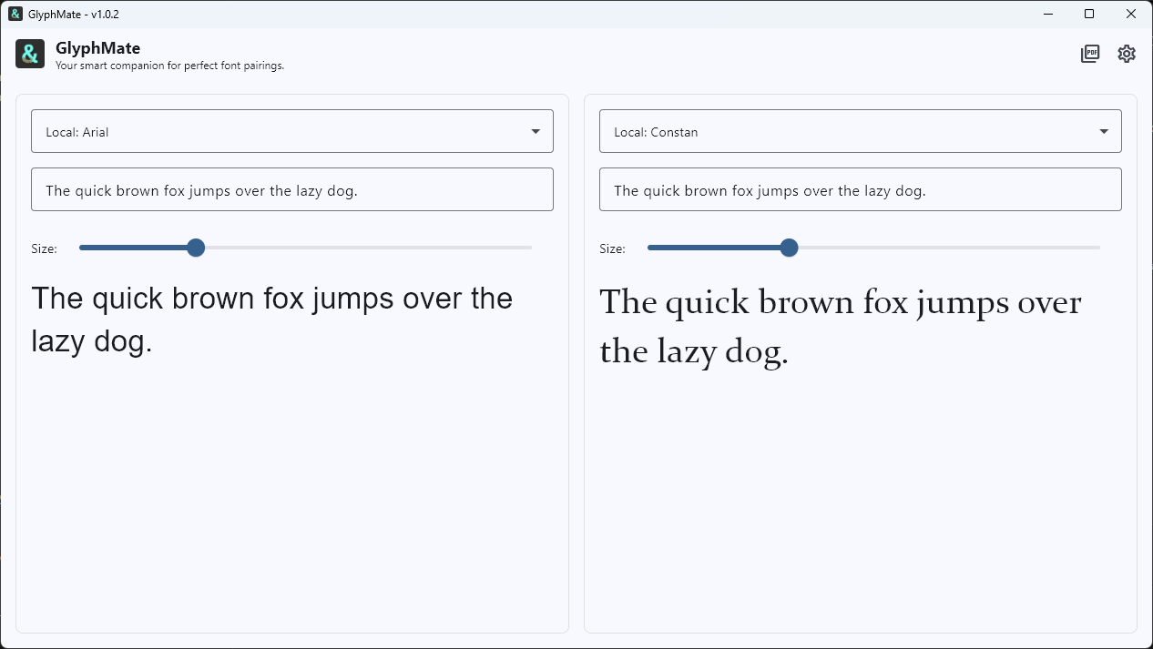The width and height of the screenshot is (1153, 649).
Task: Close the GlyphMate window
Action: click(1131, 14)
